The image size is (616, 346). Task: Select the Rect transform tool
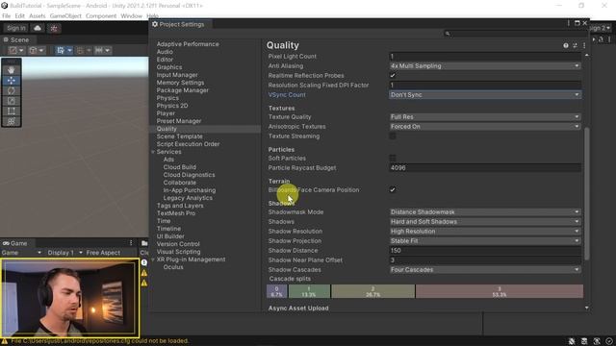pos(11,111)
